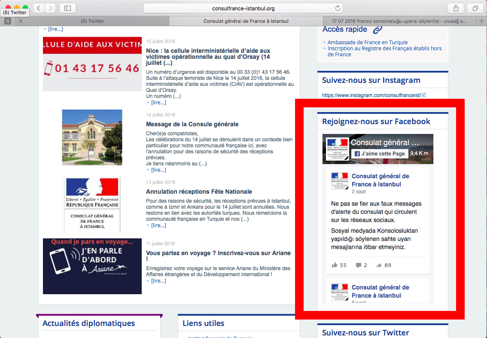Click [lire...] under Annulation réceptions article
The width and height of the screenshot is (487, 338).
coord(158,225)
